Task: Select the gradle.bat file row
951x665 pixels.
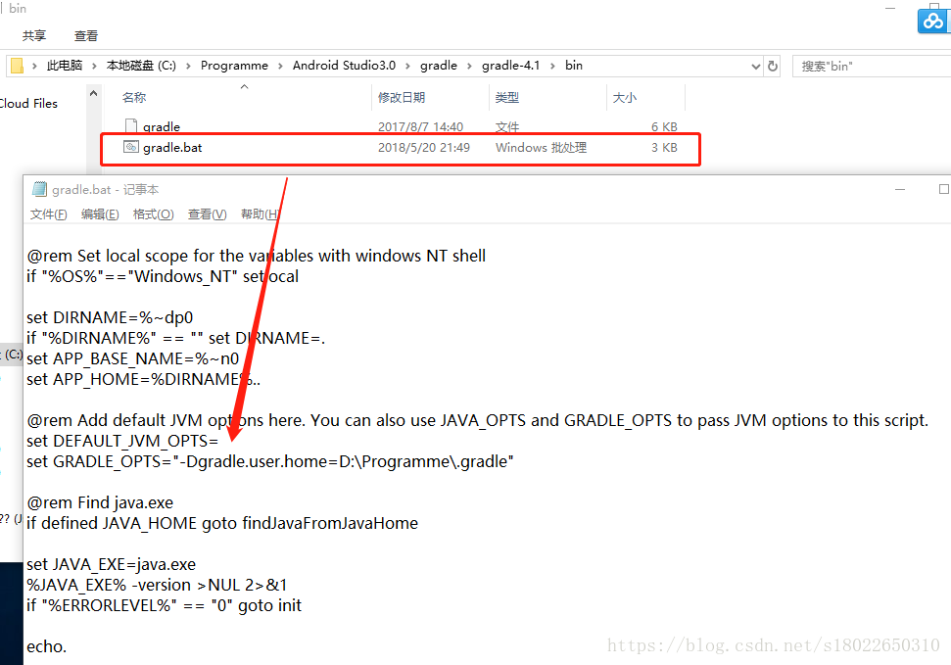Action: coord(401,148)
